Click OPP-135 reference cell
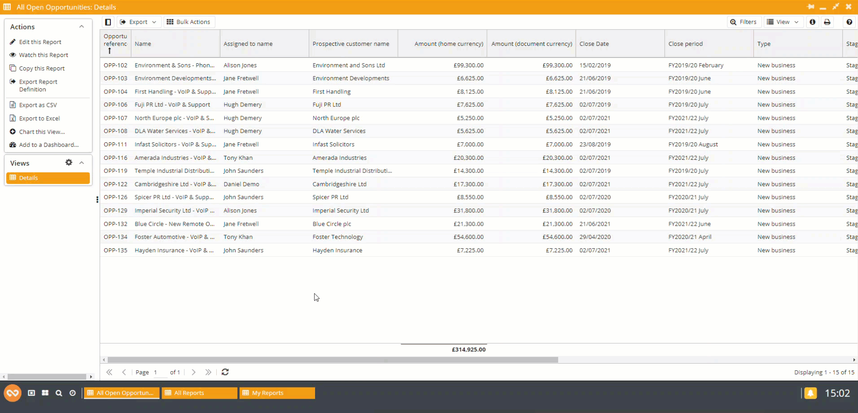858x413 pixels. coord(115,250)
